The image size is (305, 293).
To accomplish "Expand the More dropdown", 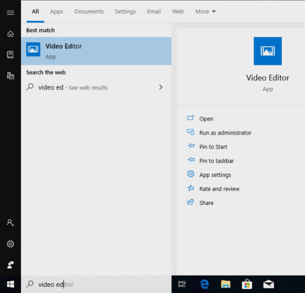I will coord(206,11).
